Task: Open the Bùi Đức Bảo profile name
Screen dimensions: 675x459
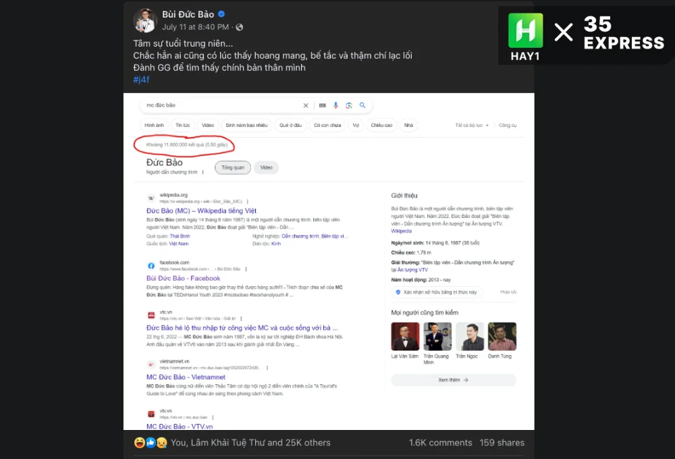Action: [x=188, y=14]
